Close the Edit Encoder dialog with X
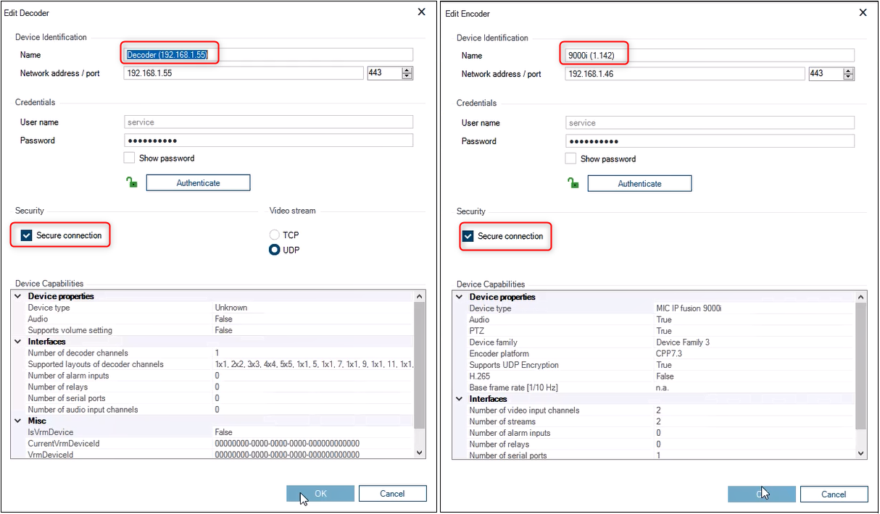The width and height of the screenshot is (880, 514). pyautogui.click(x=863, y=13)
